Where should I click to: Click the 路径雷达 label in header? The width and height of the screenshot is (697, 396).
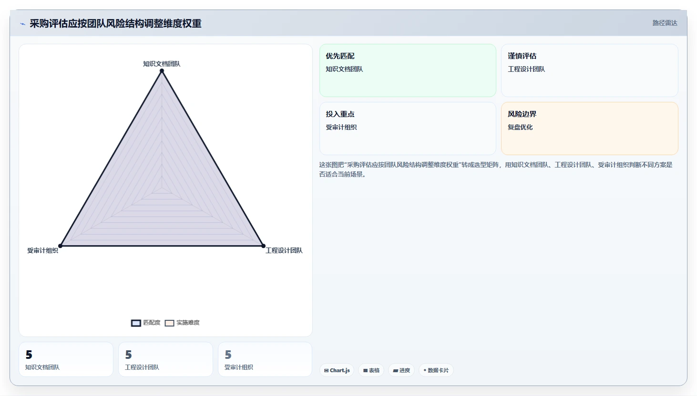pyautogui.click(x=665, y=23)
